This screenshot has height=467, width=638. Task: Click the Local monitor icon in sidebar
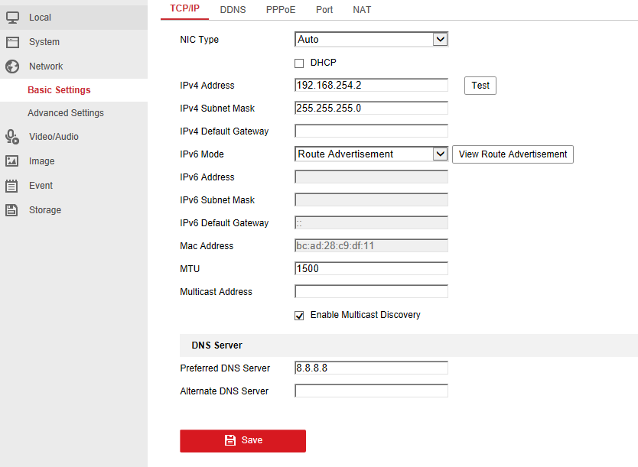12,17
